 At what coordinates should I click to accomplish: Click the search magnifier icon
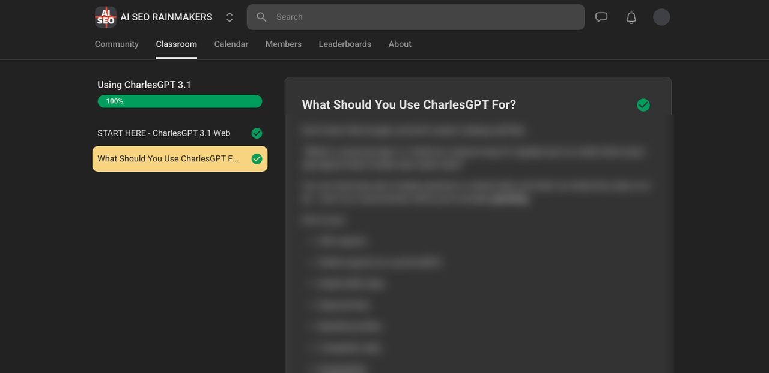tap(261, 17)
